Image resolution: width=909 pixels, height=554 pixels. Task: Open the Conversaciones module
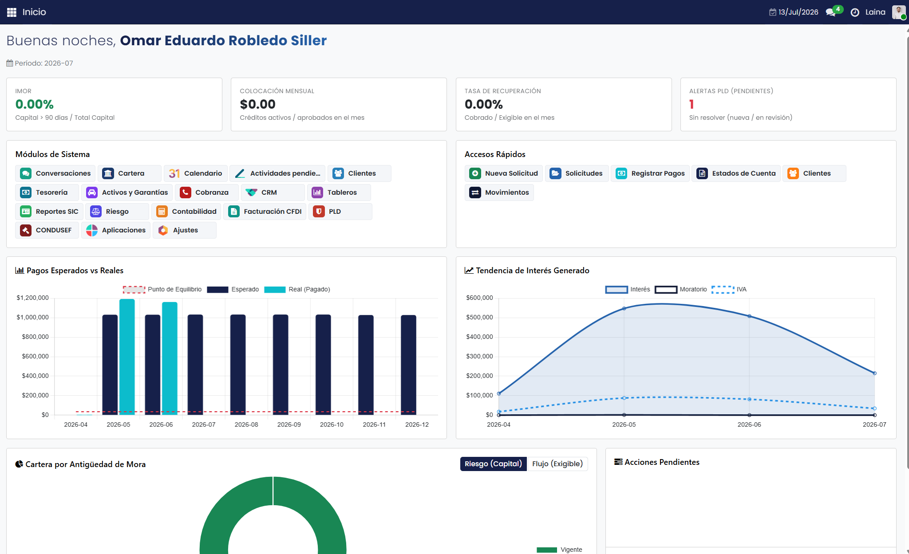coord(55,173)
